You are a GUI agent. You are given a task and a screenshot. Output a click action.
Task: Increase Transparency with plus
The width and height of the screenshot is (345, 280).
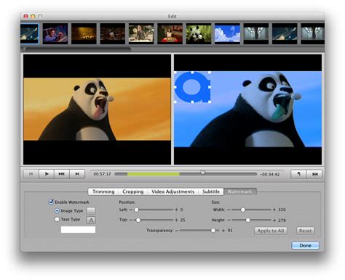click(x=223, y=231)
